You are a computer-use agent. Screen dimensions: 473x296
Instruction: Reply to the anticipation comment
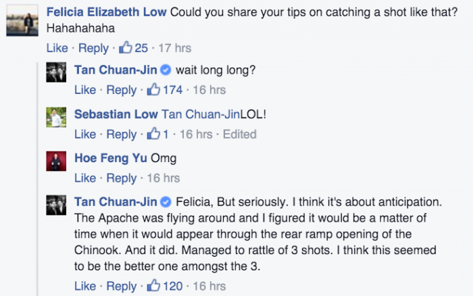(122, 286)
